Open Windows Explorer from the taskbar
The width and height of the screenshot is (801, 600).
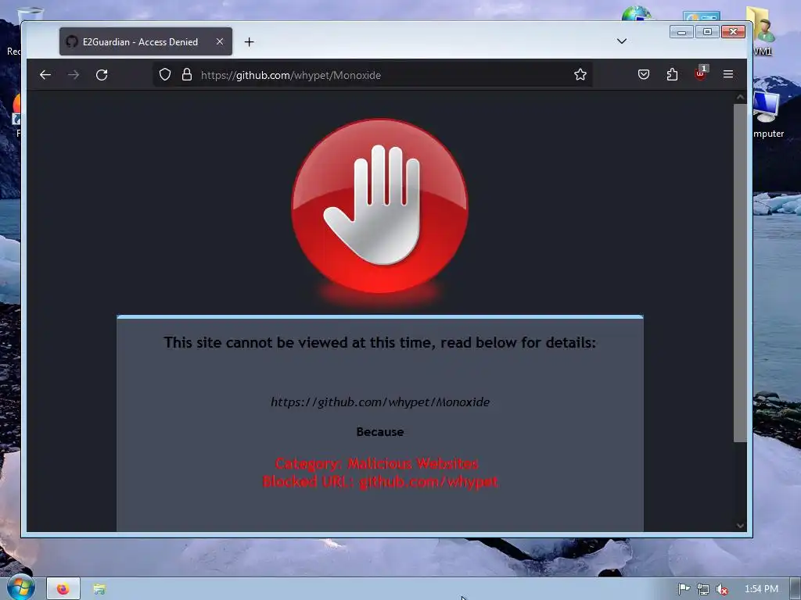(99, 589)
